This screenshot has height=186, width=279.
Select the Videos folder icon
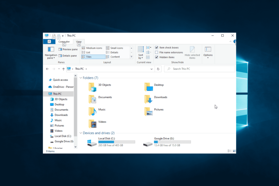pyautogui.click(x=93, y=124)
